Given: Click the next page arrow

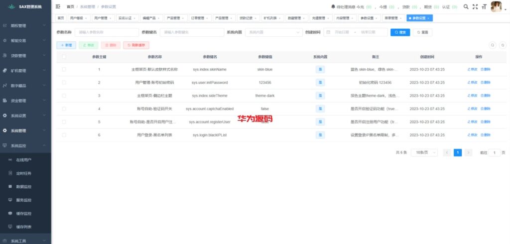Looking at the screenshot, I should pos(468,152).
